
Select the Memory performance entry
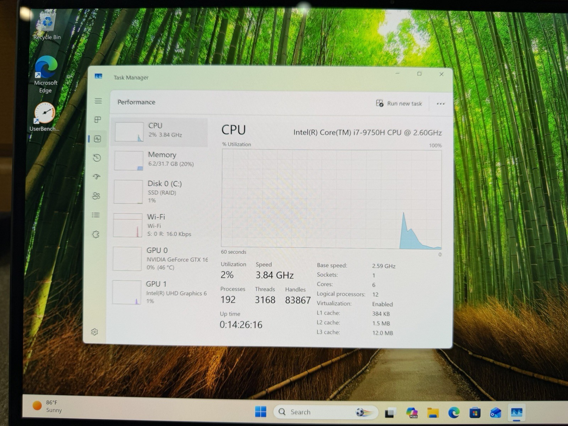[159, 160]
